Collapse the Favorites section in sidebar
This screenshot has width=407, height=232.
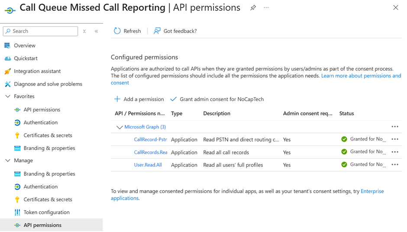point(8,96)
